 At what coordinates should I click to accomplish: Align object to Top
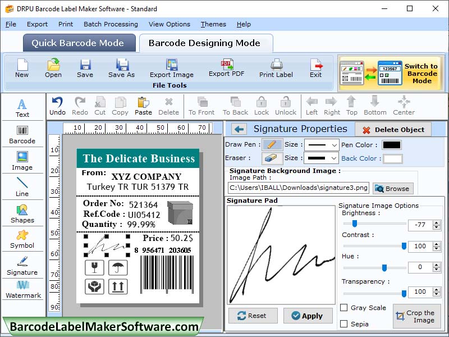click(x=352, y=106)
